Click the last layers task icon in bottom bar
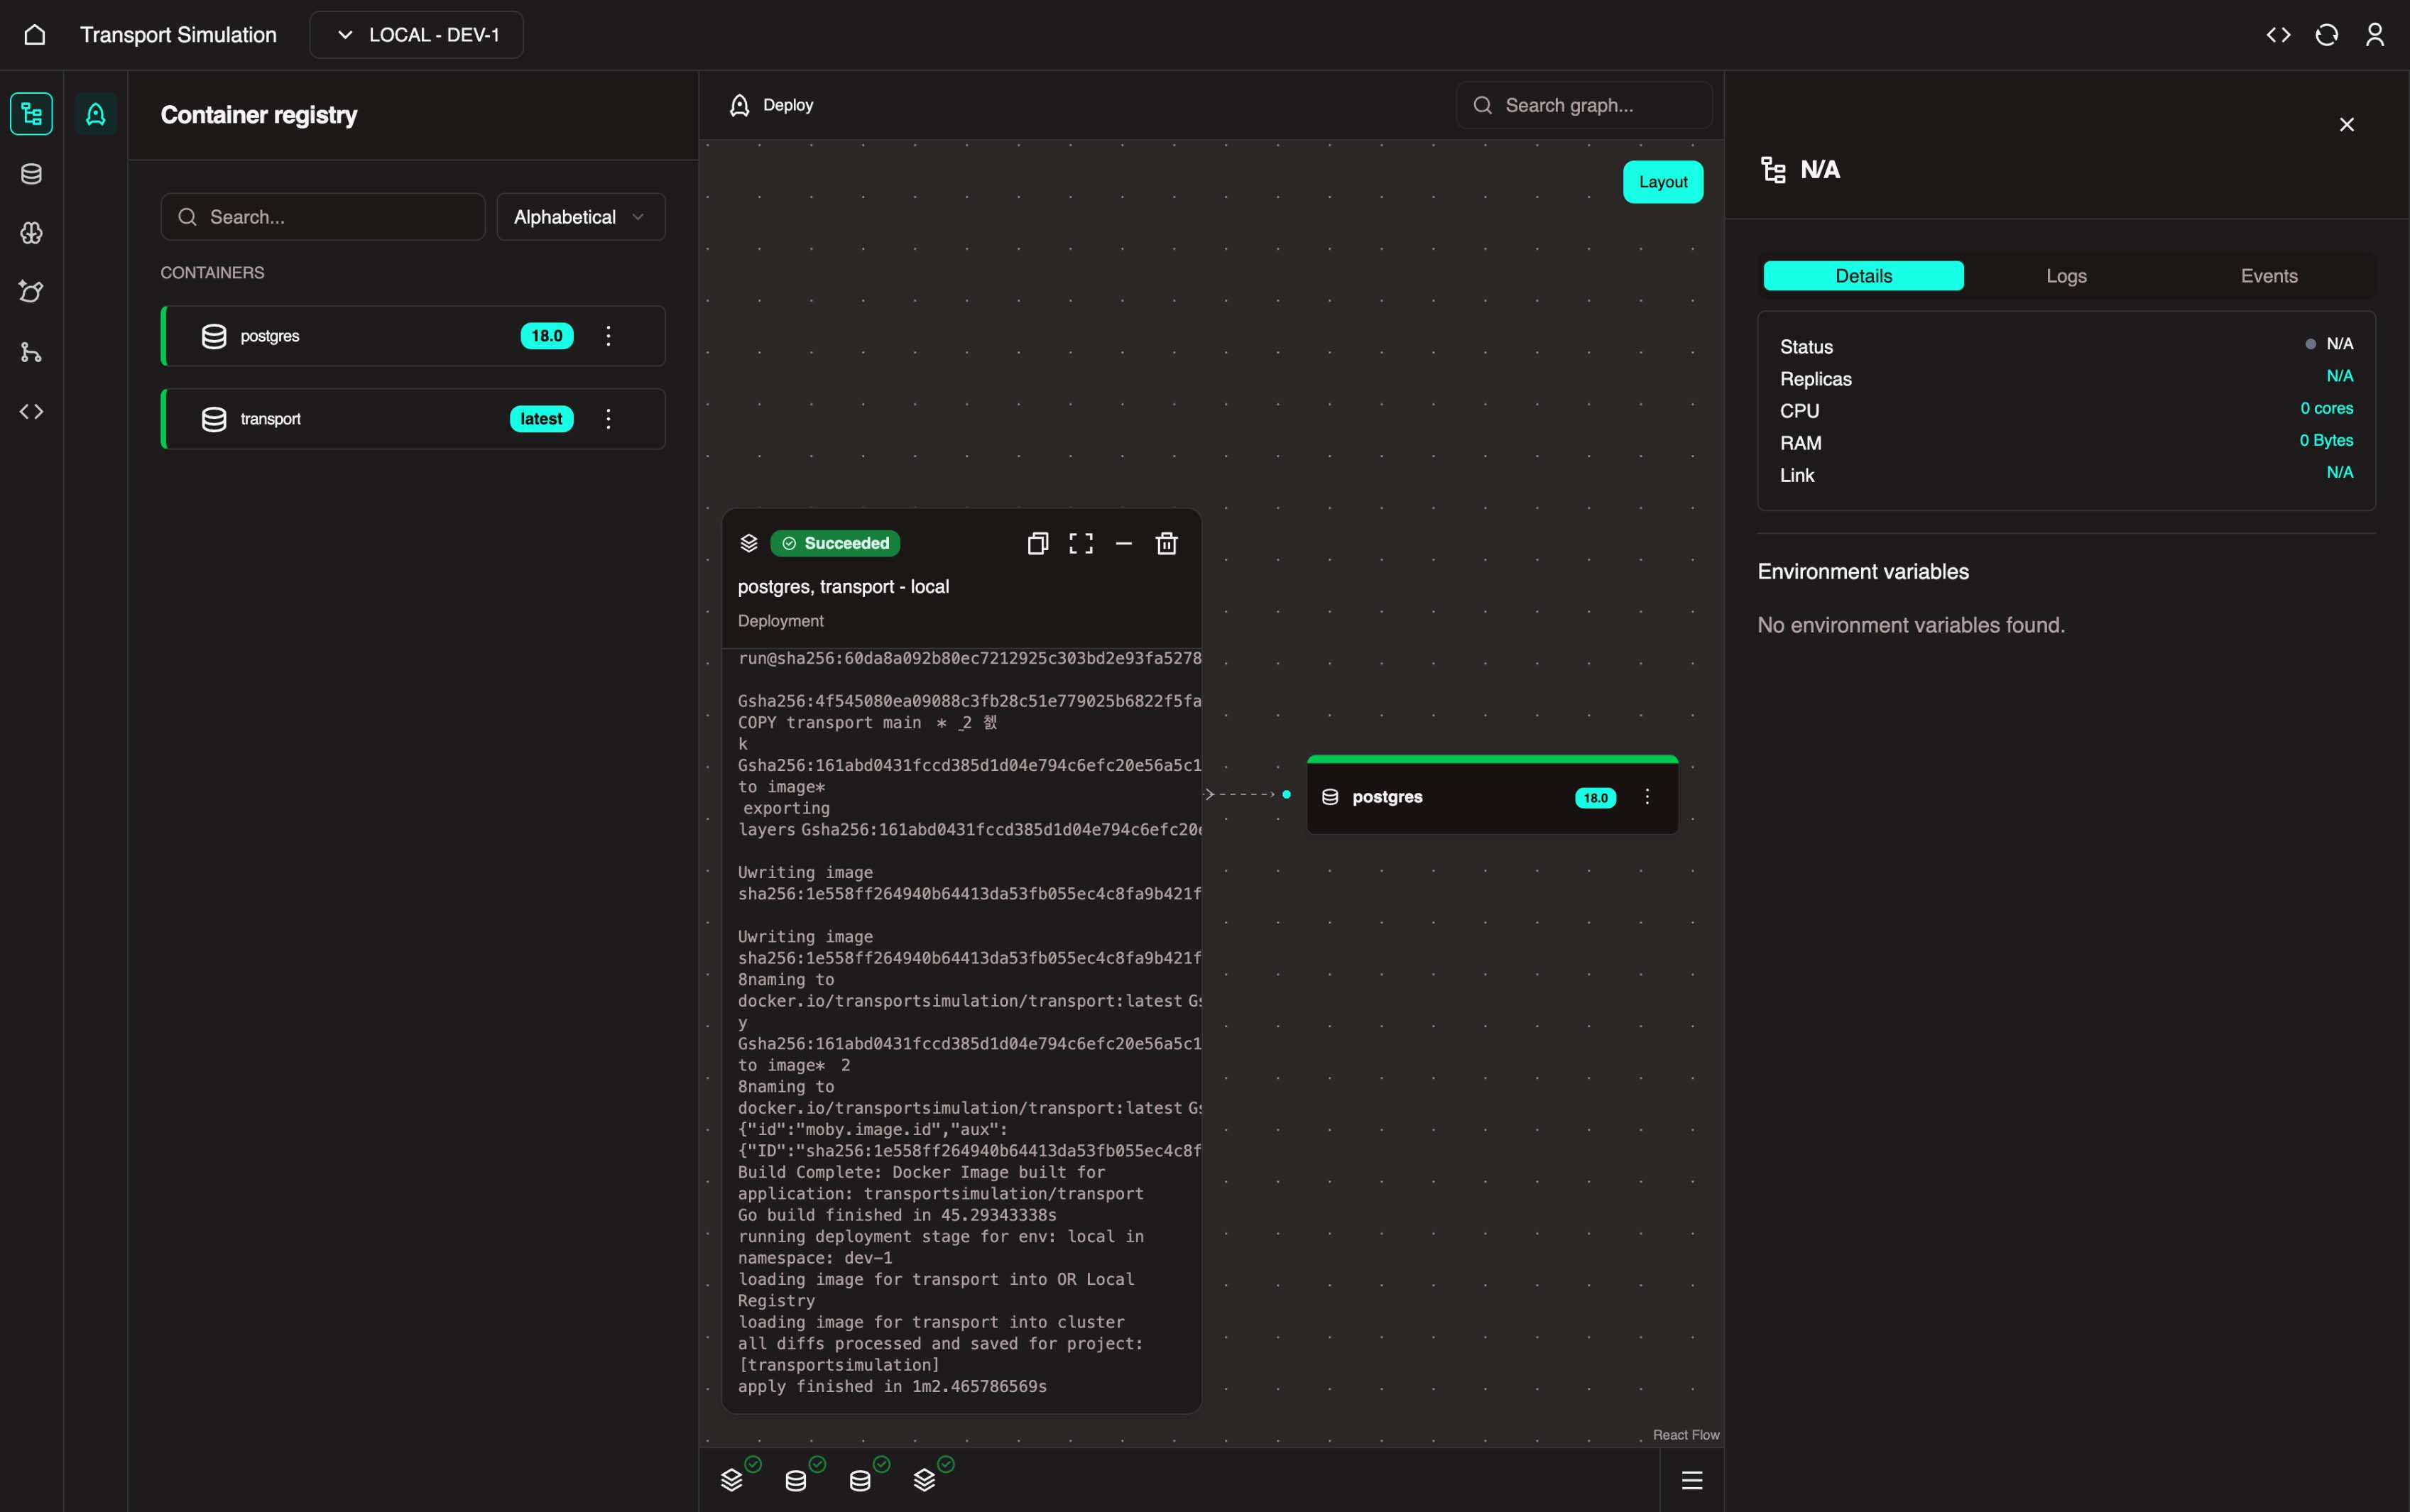Image resolution: width=2410 pixels, height=1512 pixels. pyautogui.click(x=925, y=1480)
